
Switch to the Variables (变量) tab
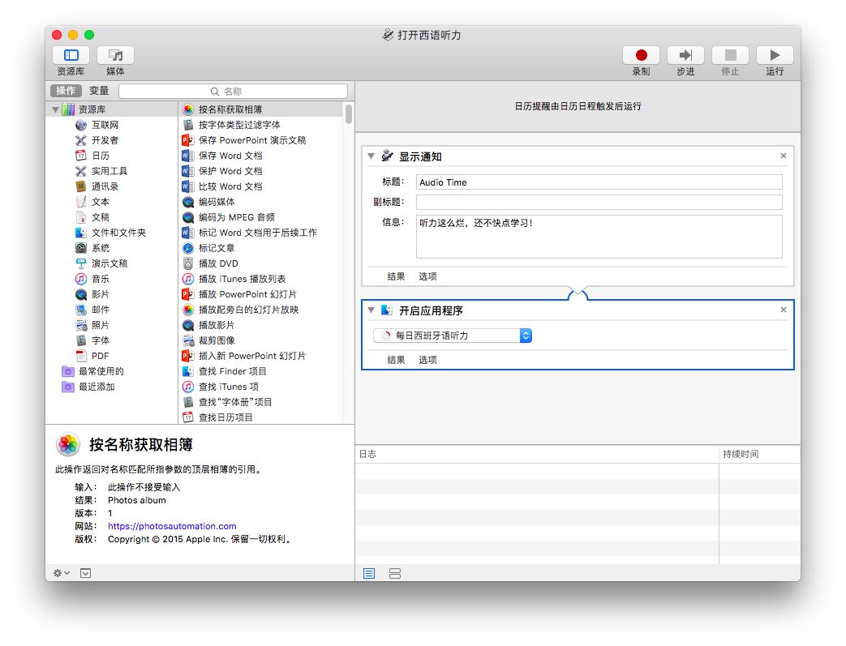99,91
